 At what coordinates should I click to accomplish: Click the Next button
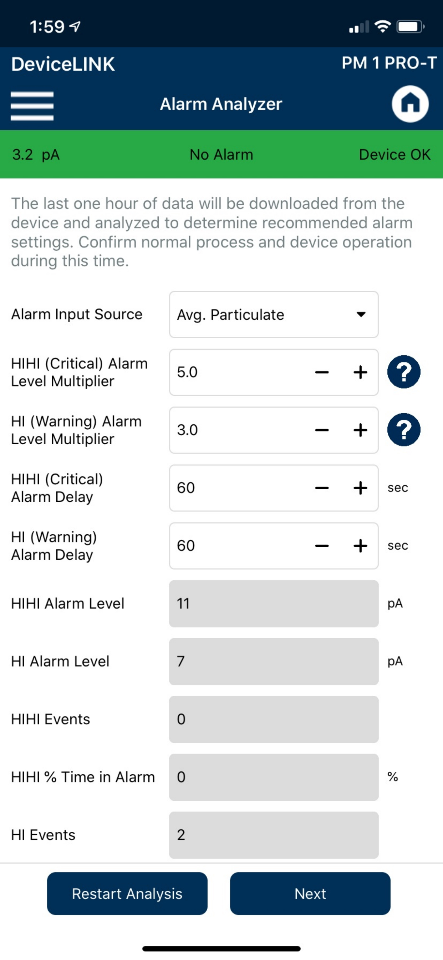310,893
